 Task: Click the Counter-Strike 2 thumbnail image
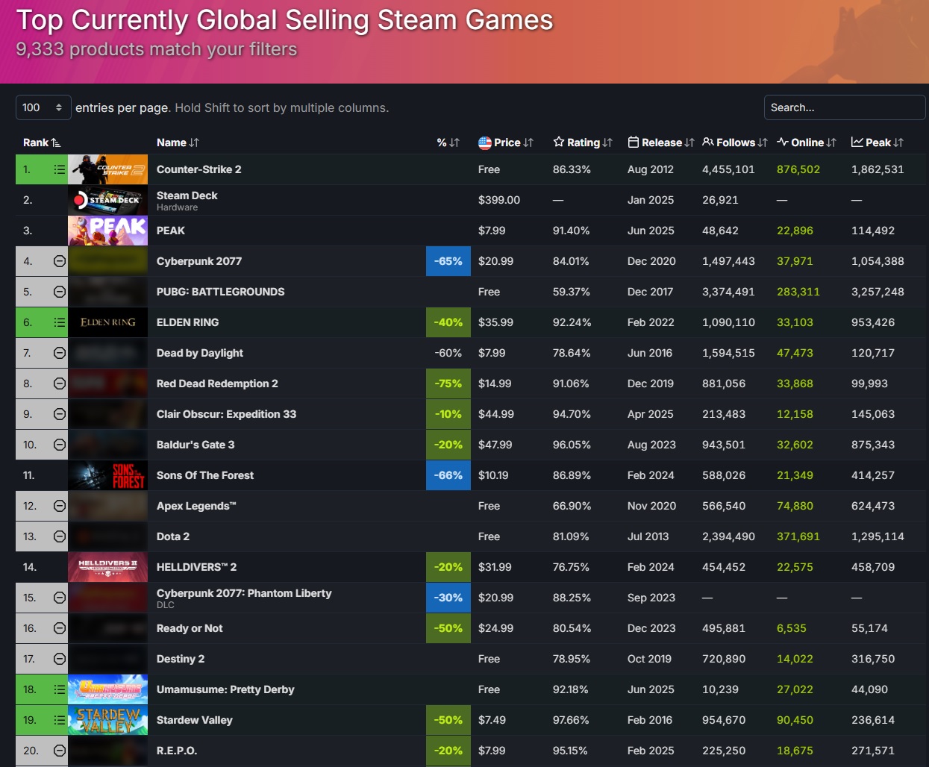107,169
